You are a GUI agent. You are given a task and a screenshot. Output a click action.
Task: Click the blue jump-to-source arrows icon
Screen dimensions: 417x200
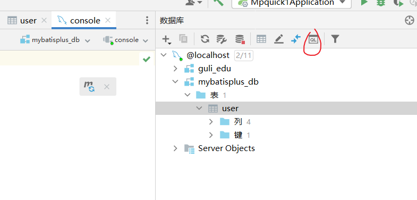pyautogui.click(x=296, y=39)
